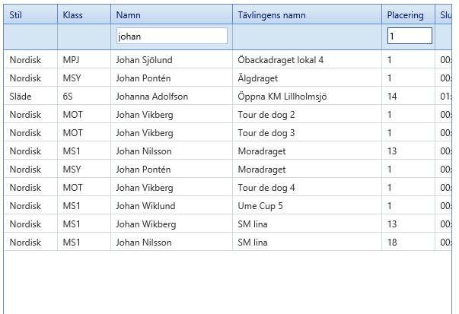Select the MPJ class cell
This screenshot has width=459, height=314.
tap(72, 59)
